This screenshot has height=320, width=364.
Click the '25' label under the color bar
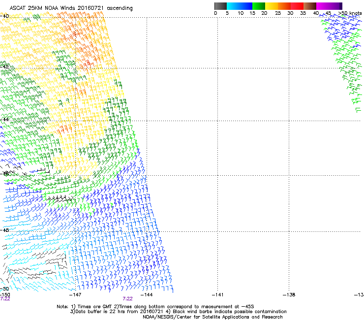pyautogui.click(x=278, y=13)
